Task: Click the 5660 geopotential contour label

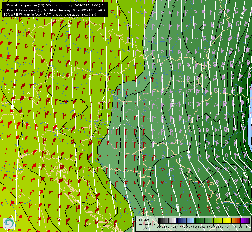Action: click(x=40, y=164)
